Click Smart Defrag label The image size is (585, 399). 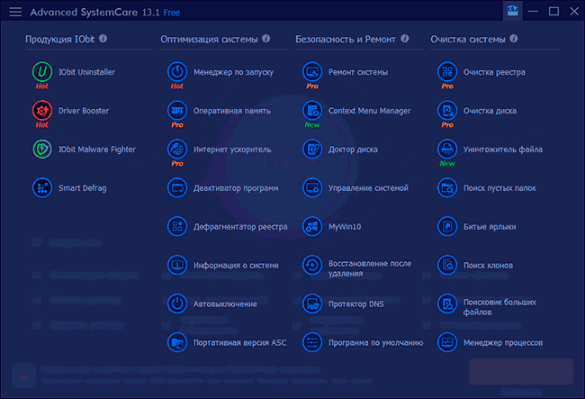83,188
